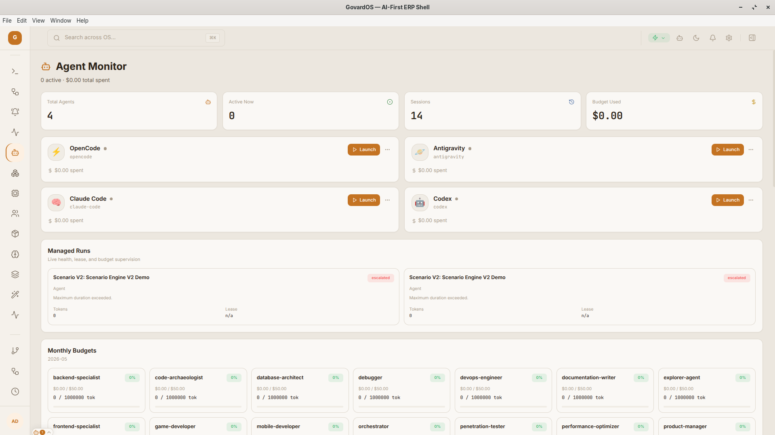The width and height of the screenshot is (775, 435).
Task: Click the Budget Used dollar icon
Action: click(x=754, y=102)
